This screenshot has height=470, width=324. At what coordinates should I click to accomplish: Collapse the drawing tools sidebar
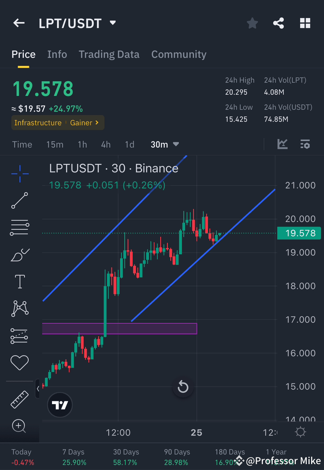coord(38,389)
